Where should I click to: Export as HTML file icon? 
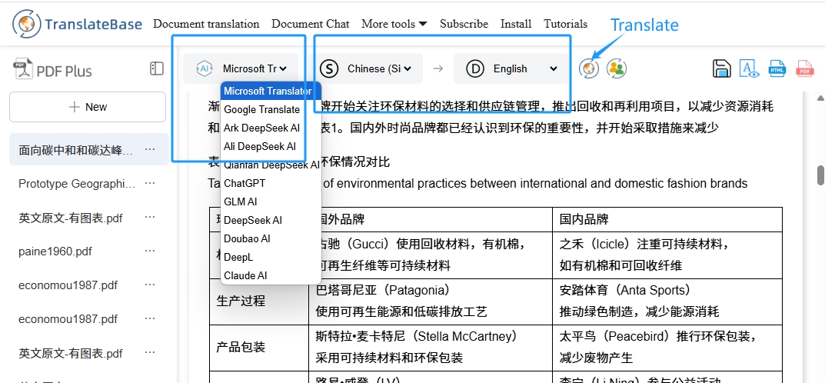777,68
